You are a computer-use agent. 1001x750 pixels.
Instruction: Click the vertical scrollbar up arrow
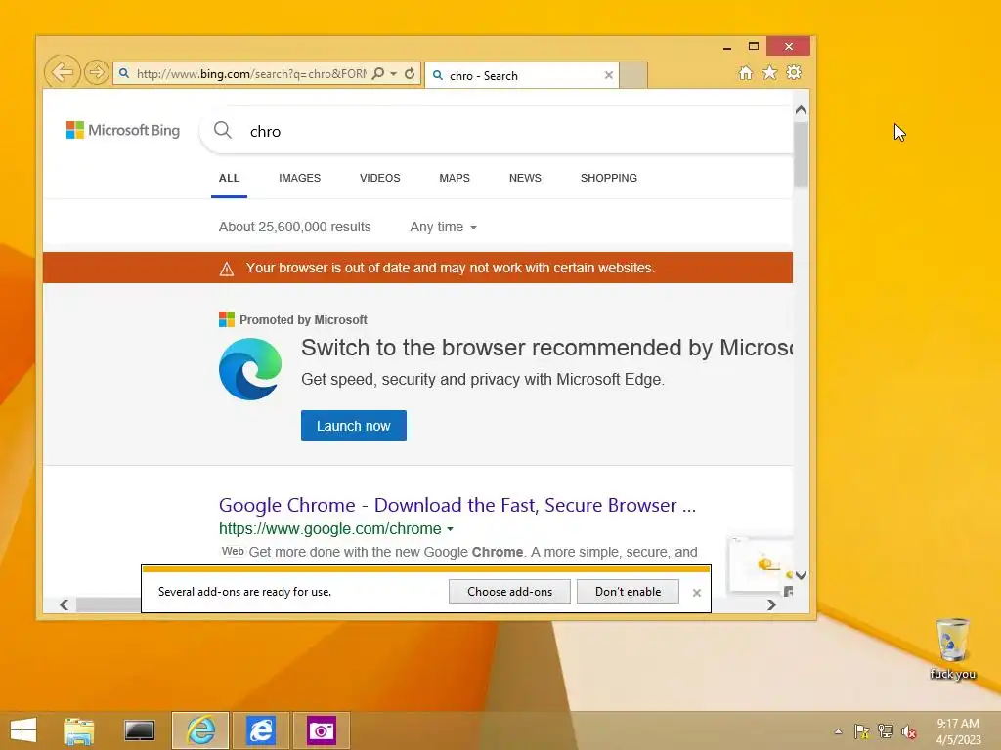801,110
